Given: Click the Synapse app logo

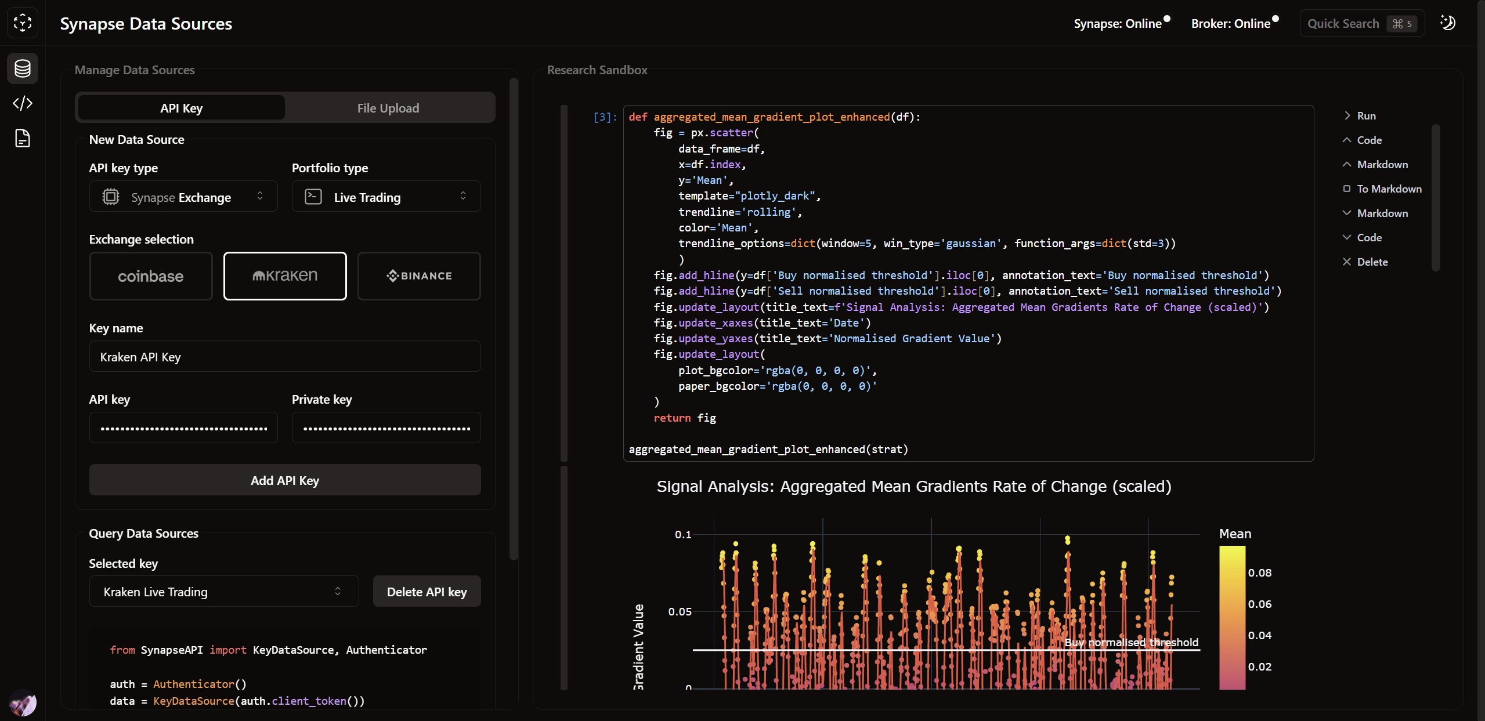Looking at the screenshot, I should point(23,23).
